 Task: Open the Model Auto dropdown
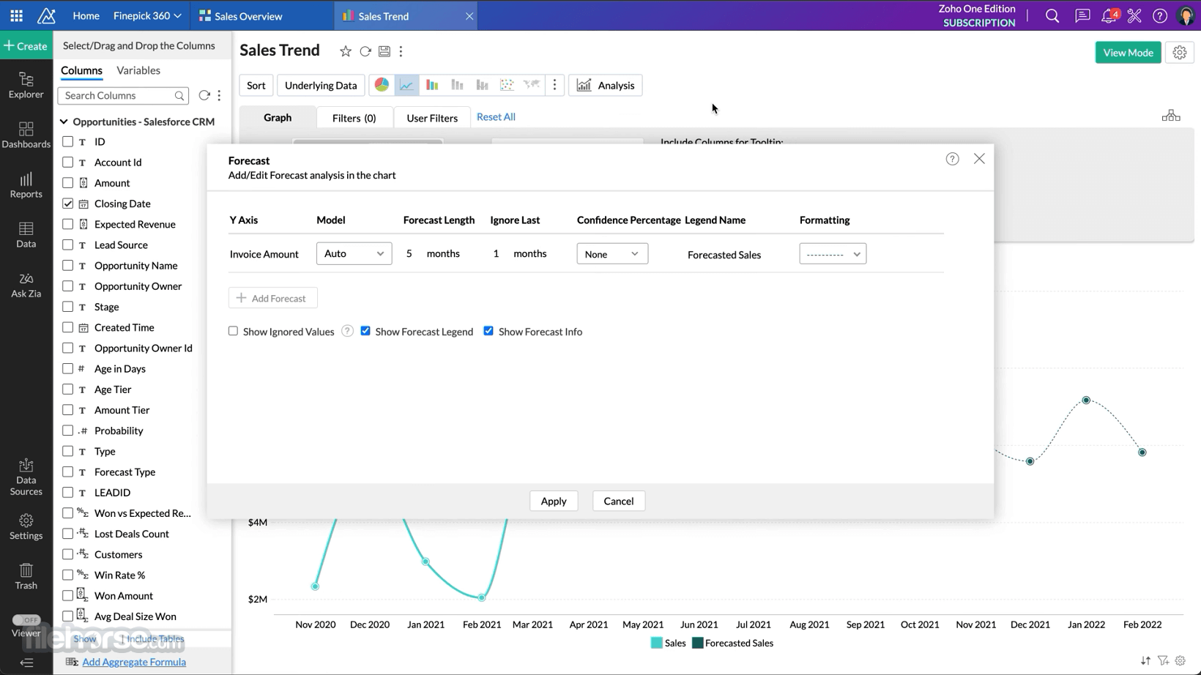pyautogui.click(x=354, y=253)
